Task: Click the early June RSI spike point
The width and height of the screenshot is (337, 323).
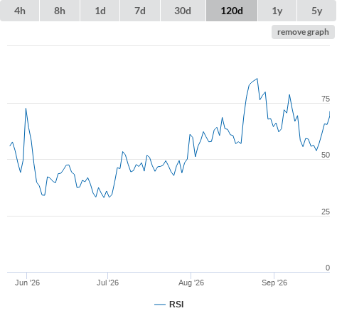Action: (x=26, y=109)
